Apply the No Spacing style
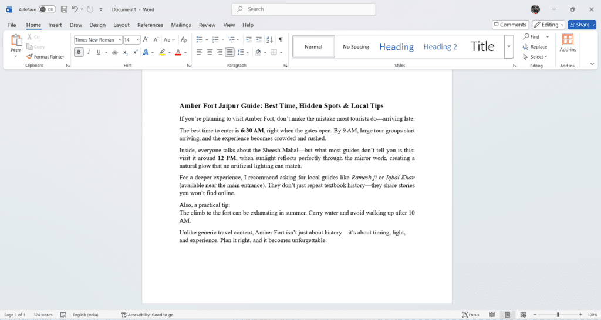This screenshot has height=320, width=601. (356, 47)
